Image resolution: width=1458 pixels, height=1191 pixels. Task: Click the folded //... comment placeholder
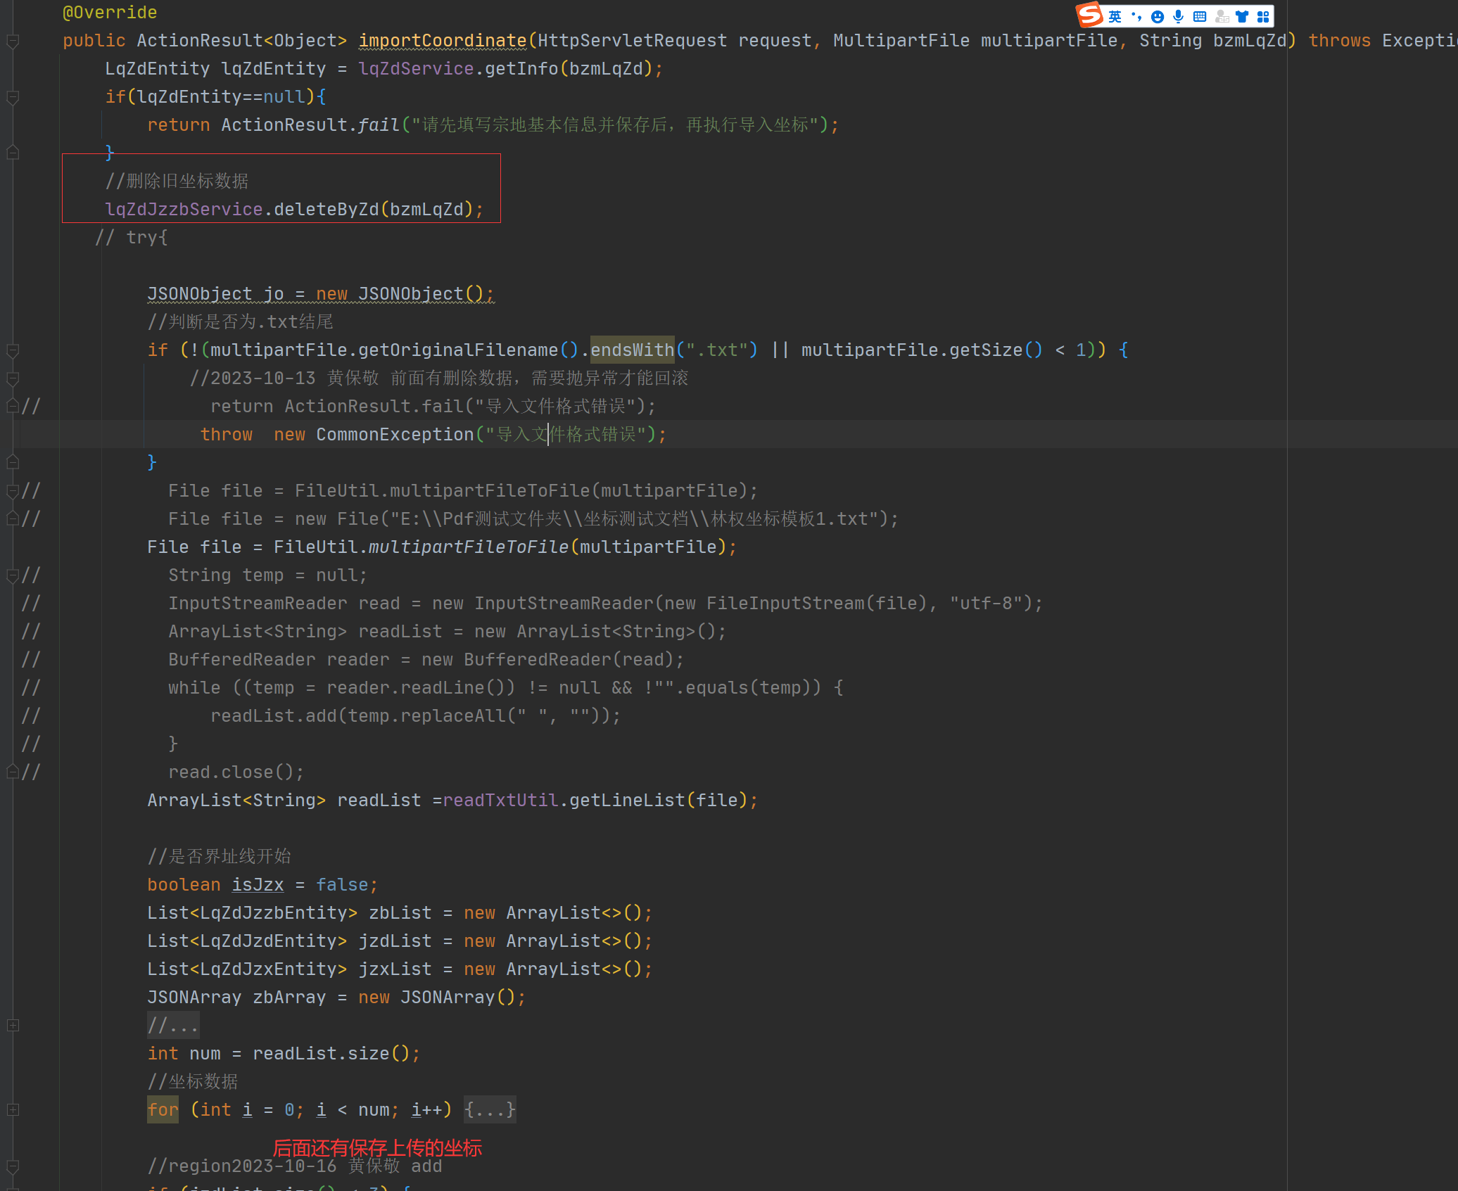[173, 1025]
